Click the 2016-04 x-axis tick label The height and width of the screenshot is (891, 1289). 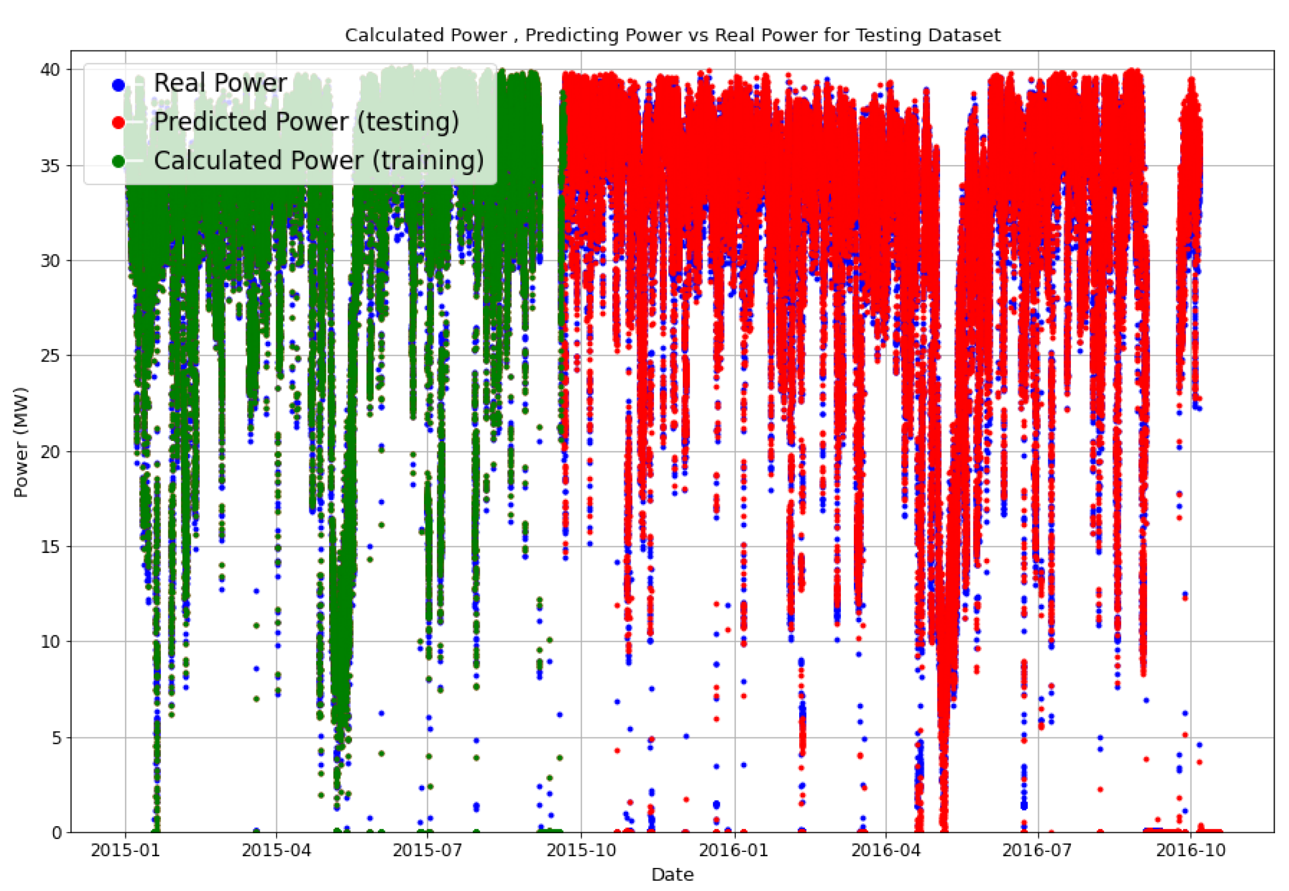click(886, 850)
